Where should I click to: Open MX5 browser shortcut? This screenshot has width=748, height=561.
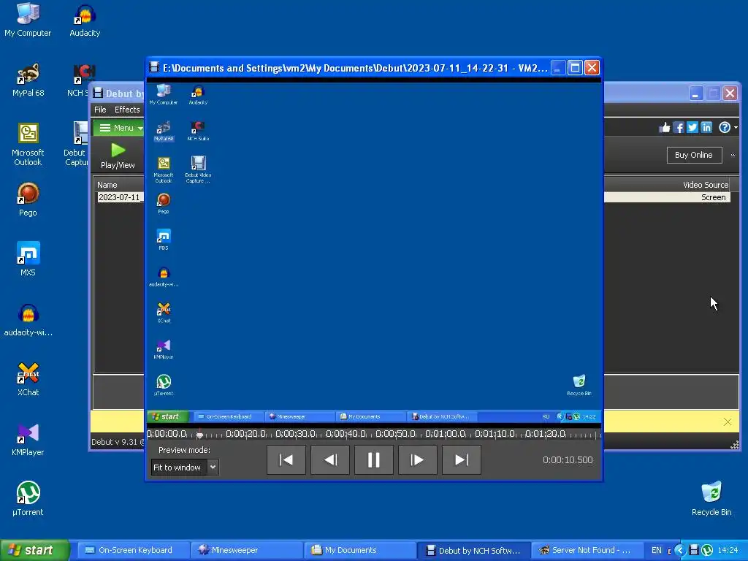[x=28, y=259]
